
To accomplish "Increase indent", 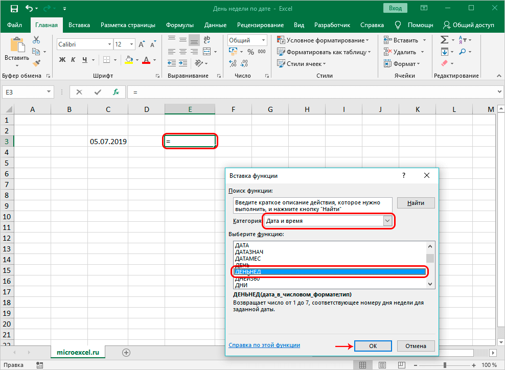I will [183, 63].
